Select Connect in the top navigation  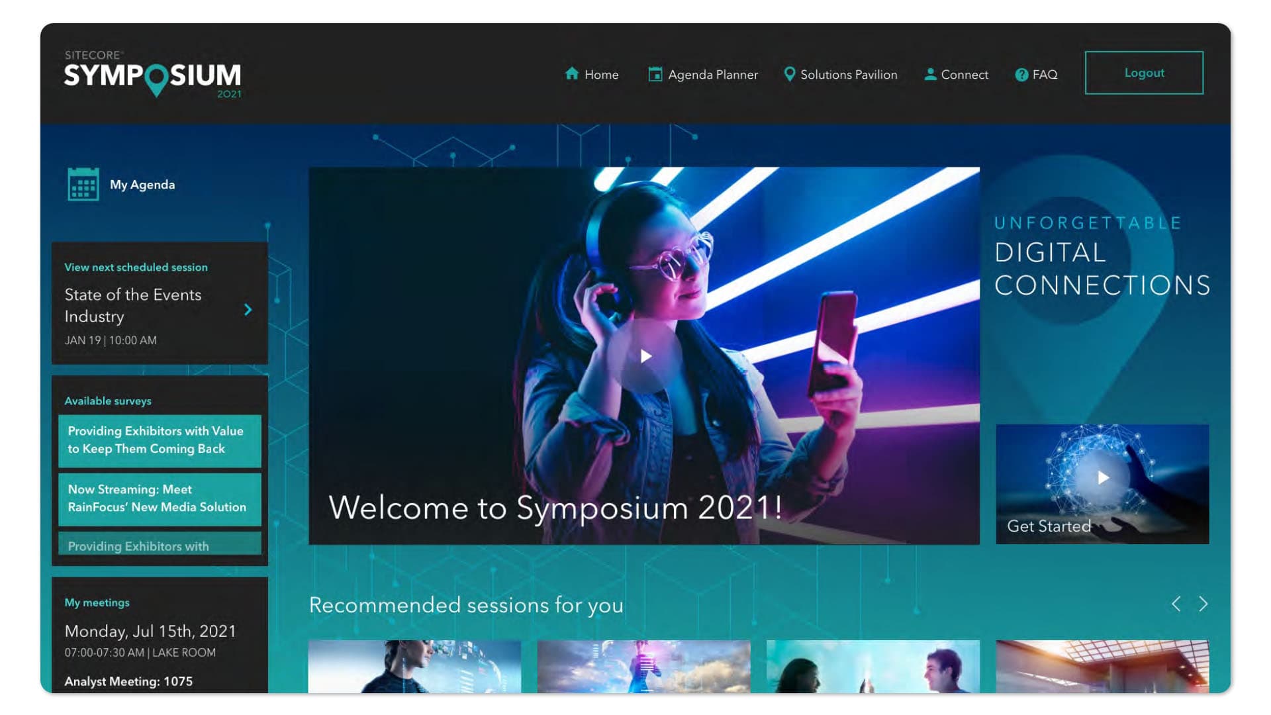[956, 74]
